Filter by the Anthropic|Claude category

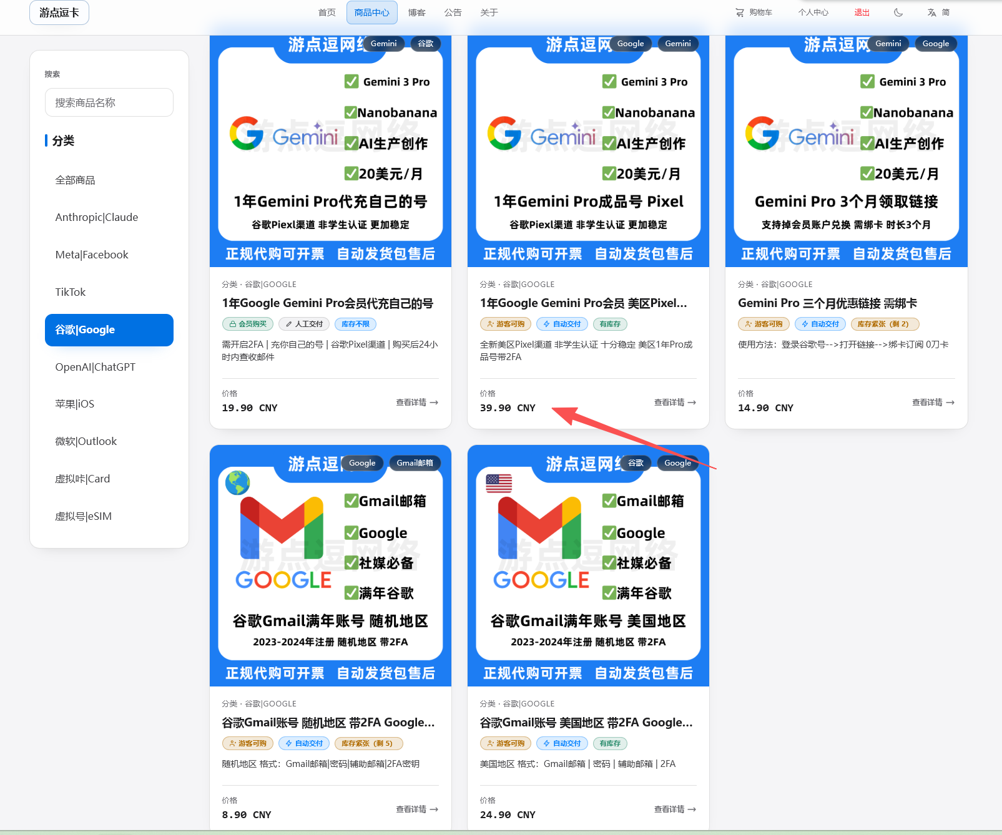(97, 217)
